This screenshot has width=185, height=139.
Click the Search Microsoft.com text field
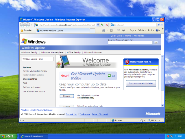tap(130, 43)
